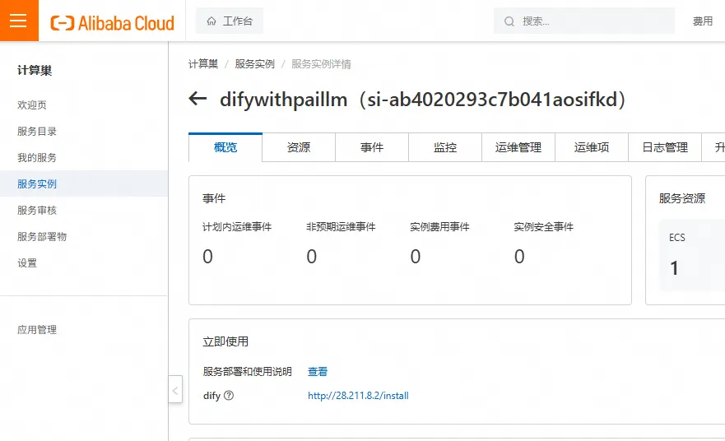Collapse the sidebar with arrow handle

(x=175, y=389)
